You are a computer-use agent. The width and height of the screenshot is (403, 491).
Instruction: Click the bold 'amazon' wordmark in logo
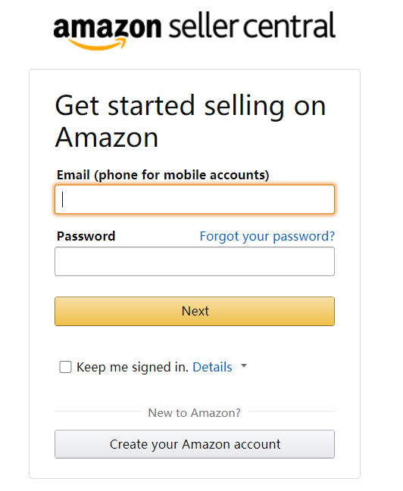pos(108,27)
